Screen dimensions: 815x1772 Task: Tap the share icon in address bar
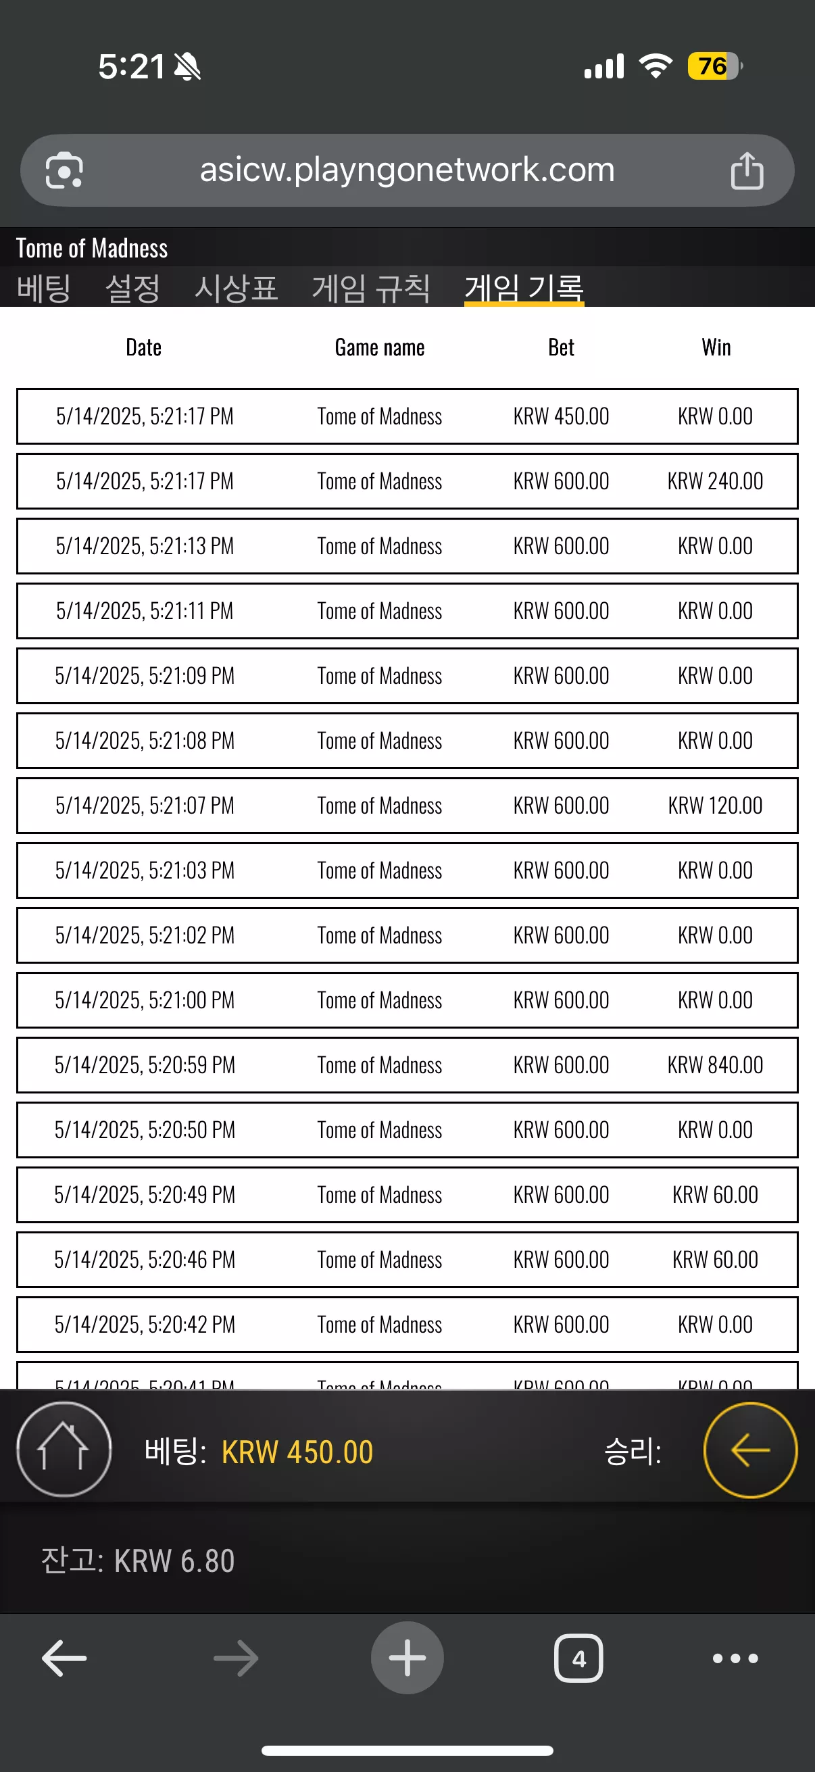coord(746,170)
